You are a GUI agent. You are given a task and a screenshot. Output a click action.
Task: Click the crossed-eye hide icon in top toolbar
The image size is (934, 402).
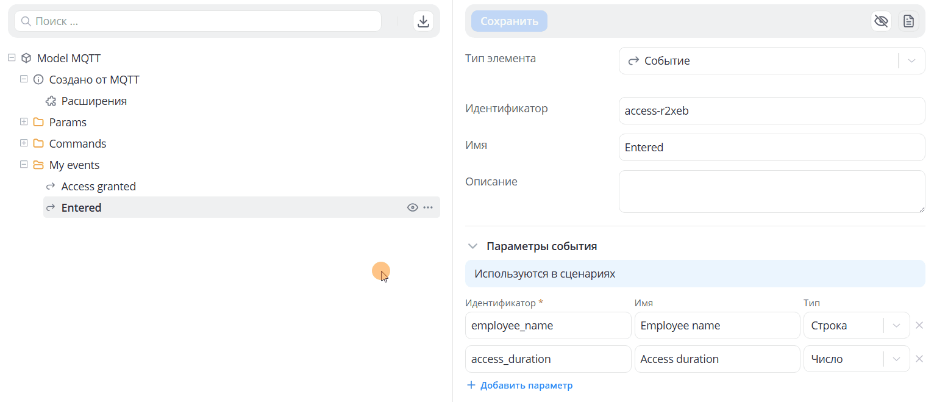click(x=881, y=21)
